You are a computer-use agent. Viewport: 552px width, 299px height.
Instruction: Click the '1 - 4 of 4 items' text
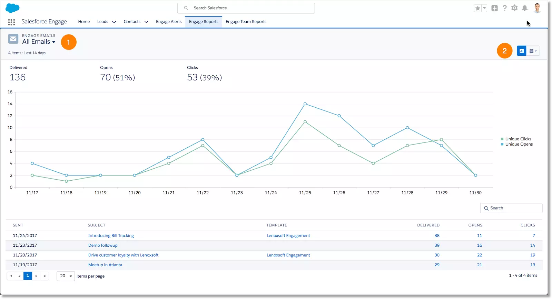tap(523, 275)
